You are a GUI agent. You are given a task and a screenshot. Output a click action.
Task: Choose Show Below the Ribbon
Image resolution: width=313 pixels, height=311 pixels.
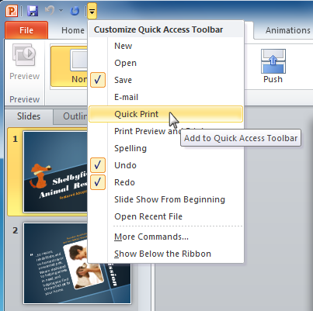coord(165,254)
